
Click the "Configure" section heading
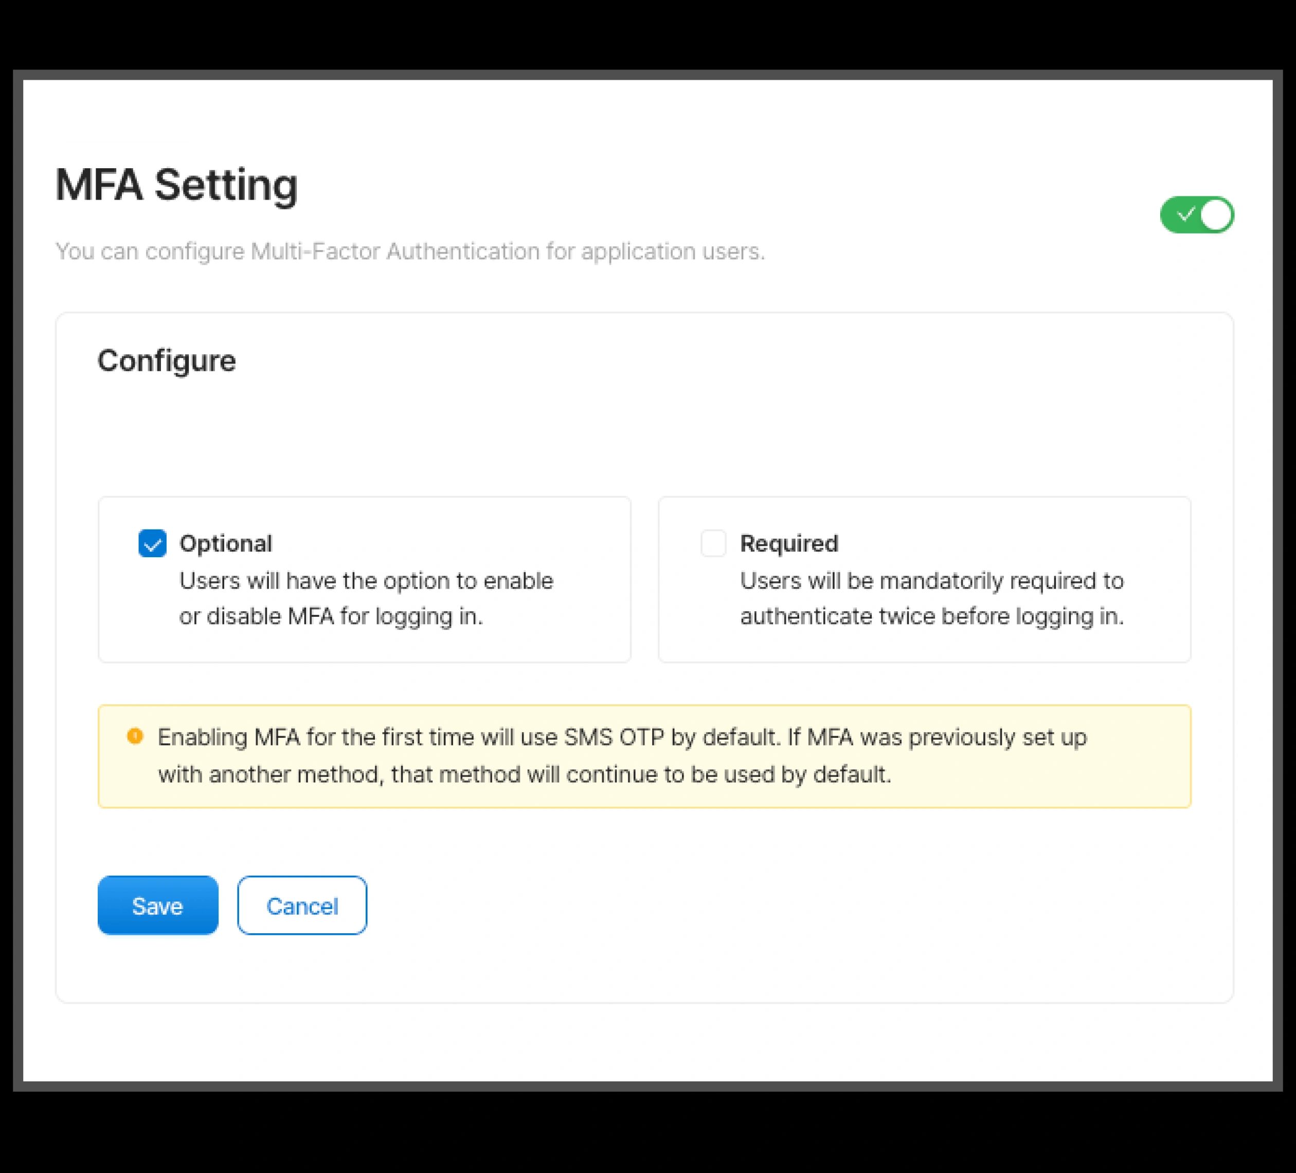pos(167,361)
